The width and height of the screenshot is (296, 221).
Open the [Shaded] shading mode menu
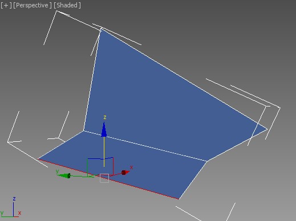click(x=67, y=5)
